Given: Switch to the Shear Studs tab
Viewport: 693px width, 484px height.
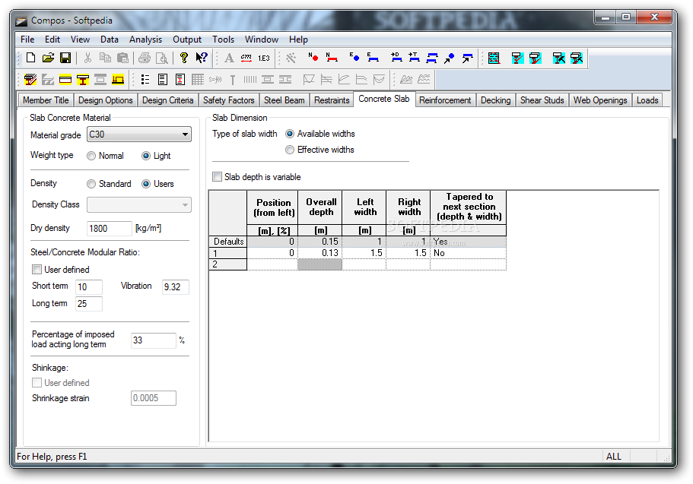Looking at the screenshot, I should coord(542,100).
